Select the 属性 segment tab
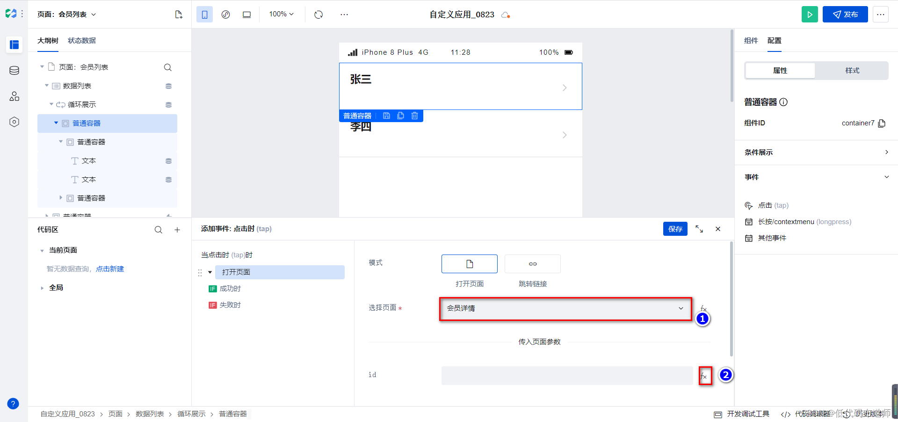 point(780,71)
